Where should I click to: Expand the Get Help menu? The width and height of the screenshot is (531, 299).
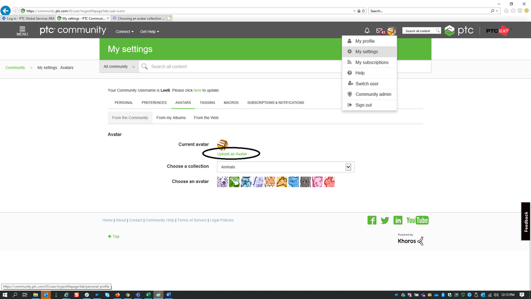(x=149, y=31)
